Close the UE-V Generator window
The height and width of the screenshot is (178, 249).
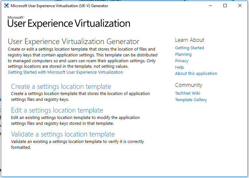pos(240,6)
